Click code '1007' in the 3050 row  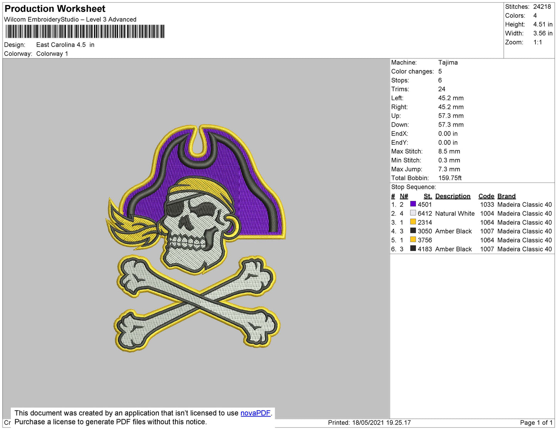[x=487, y=231]
